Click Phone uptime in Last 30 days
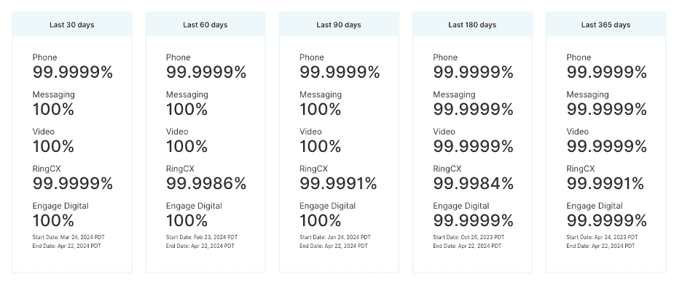 coord(73,72)
